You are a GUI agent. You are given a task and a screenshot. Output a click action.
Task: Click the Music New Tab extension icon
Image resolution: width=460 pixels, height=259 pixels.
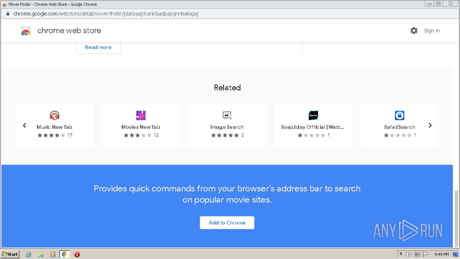click(55, 115)
